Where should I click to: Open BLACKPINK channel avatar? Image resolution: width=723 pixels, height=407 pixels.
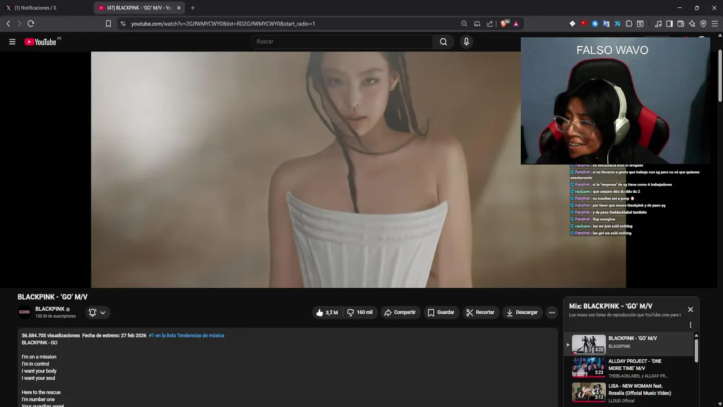coord(24,312)
